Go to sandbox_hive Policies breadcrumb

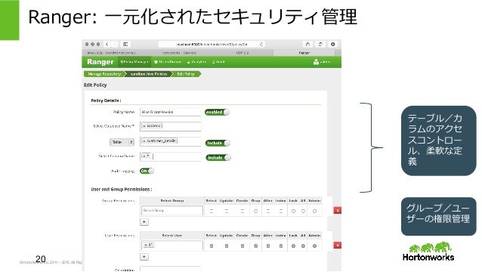(149, 74)
